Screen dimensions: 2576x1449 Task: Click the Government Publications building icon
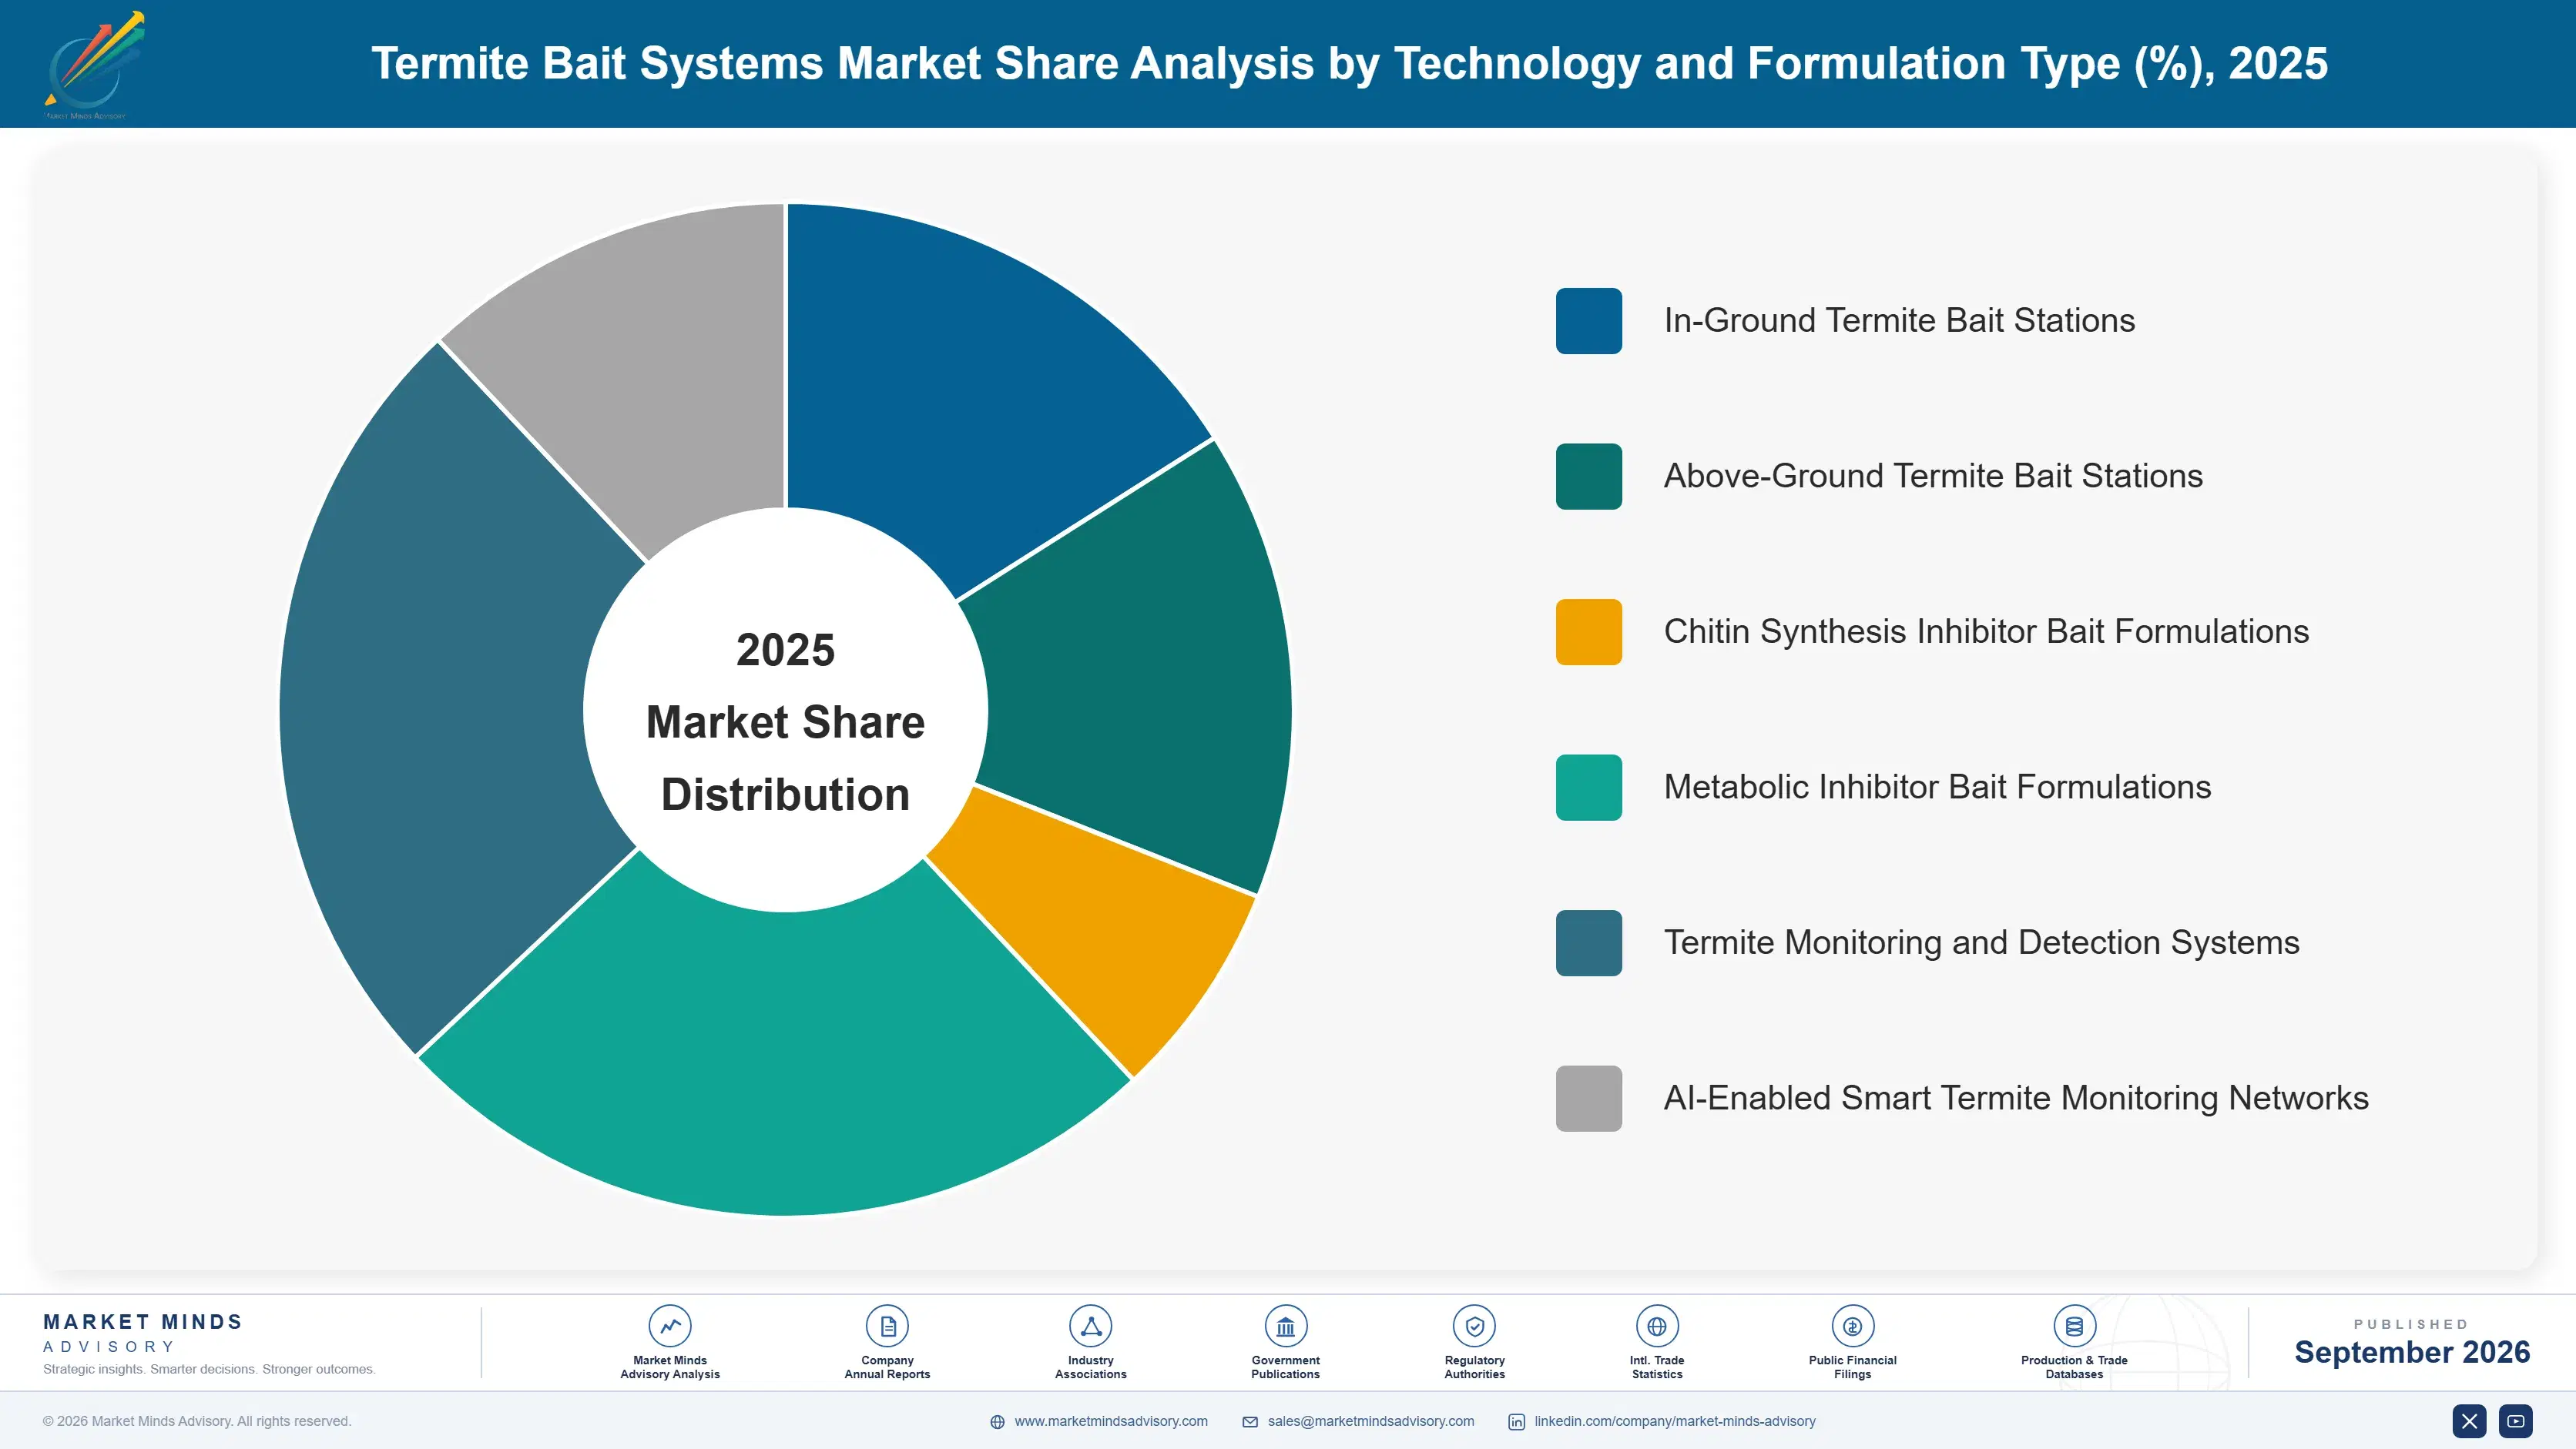pos(1285,1326)
